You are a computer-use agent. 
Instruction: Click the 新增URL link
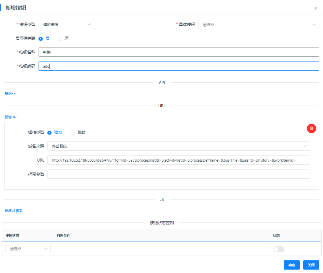(x=12, y=117)
